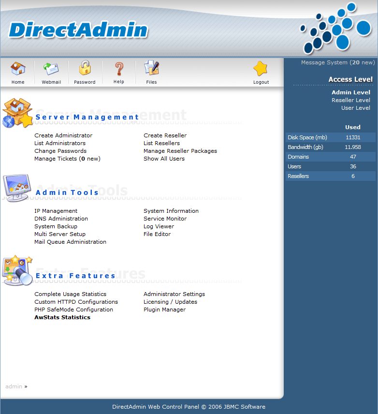Click the admin breadcrumb link
Viewport: 378px width, 414px height.
click(x=14, y=386)
